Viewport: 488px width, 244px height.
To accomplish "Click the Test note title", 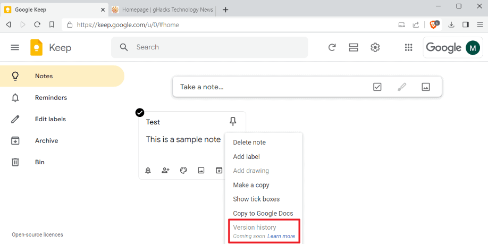I will tap(153, 122).
